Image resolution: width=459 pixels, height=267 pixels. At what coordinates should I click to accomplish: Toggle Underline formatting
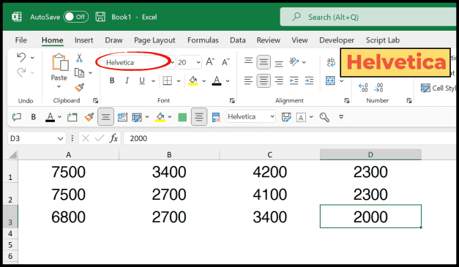coord(142,80)
